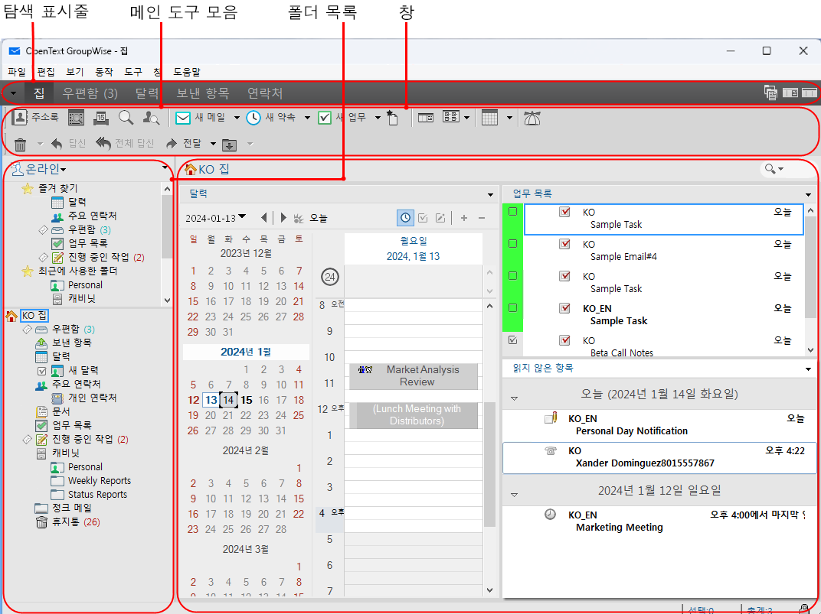
Task: Open the 파일 menu
Action: pos(17,72)
